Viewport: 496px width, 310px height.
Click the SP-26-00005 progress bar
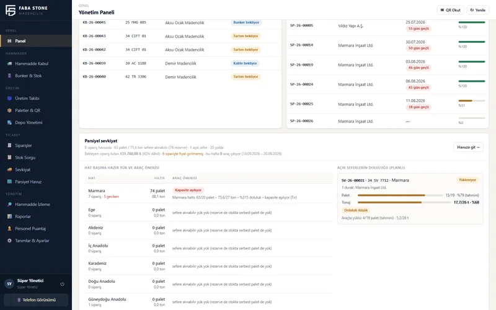[x=472, y=22]
